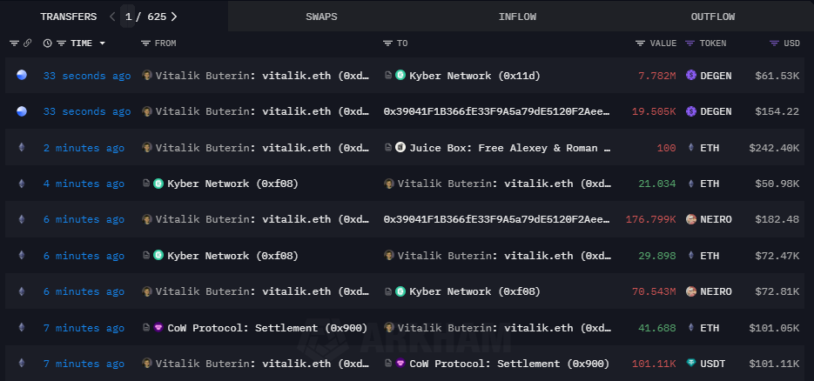Click the clock icon beside TIME

[x=47, y=43]
